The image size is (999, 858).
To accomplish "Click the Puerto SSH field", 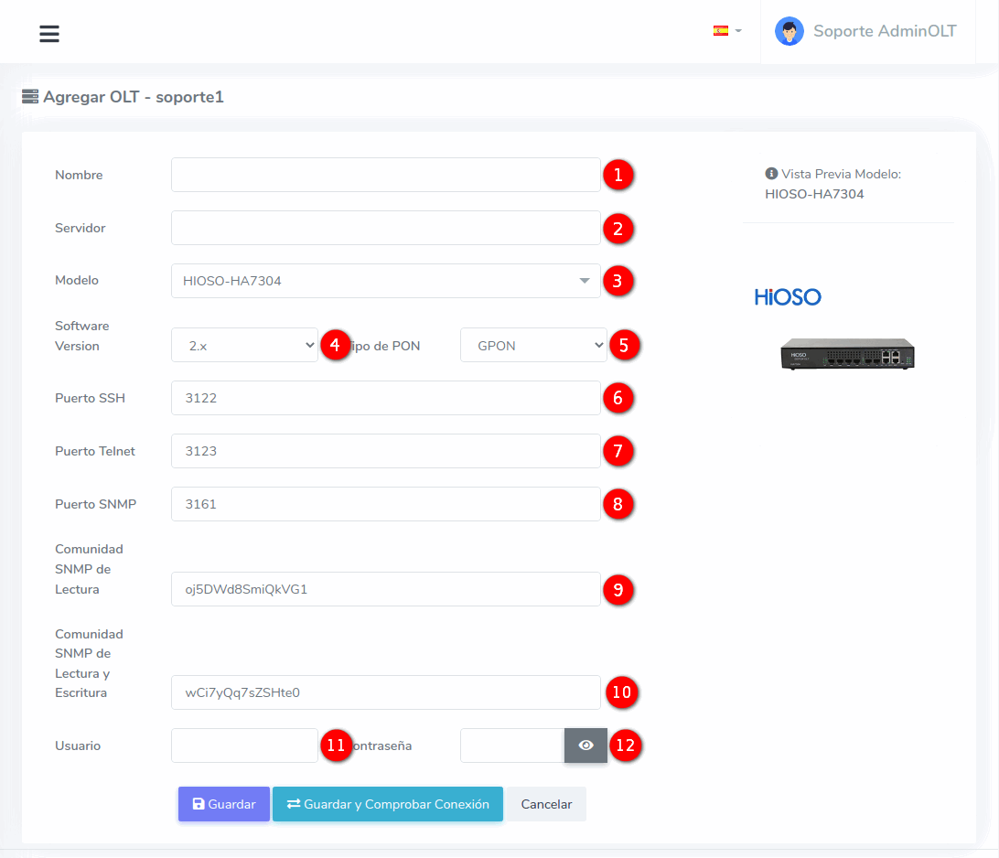I will coord(385,398).
